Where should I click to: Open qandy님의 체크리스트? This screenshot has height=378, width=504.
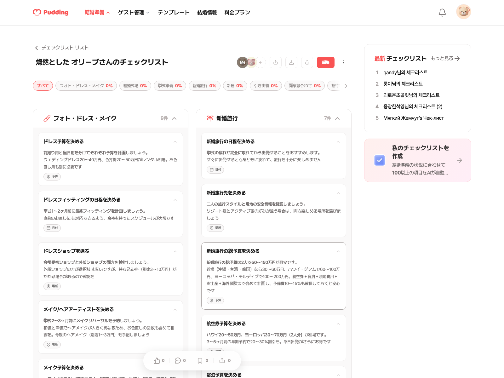(405, 72)
